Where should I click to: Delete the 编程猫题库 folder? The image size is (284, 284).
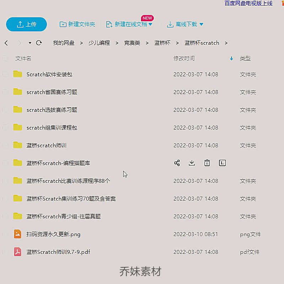[207, 163]
